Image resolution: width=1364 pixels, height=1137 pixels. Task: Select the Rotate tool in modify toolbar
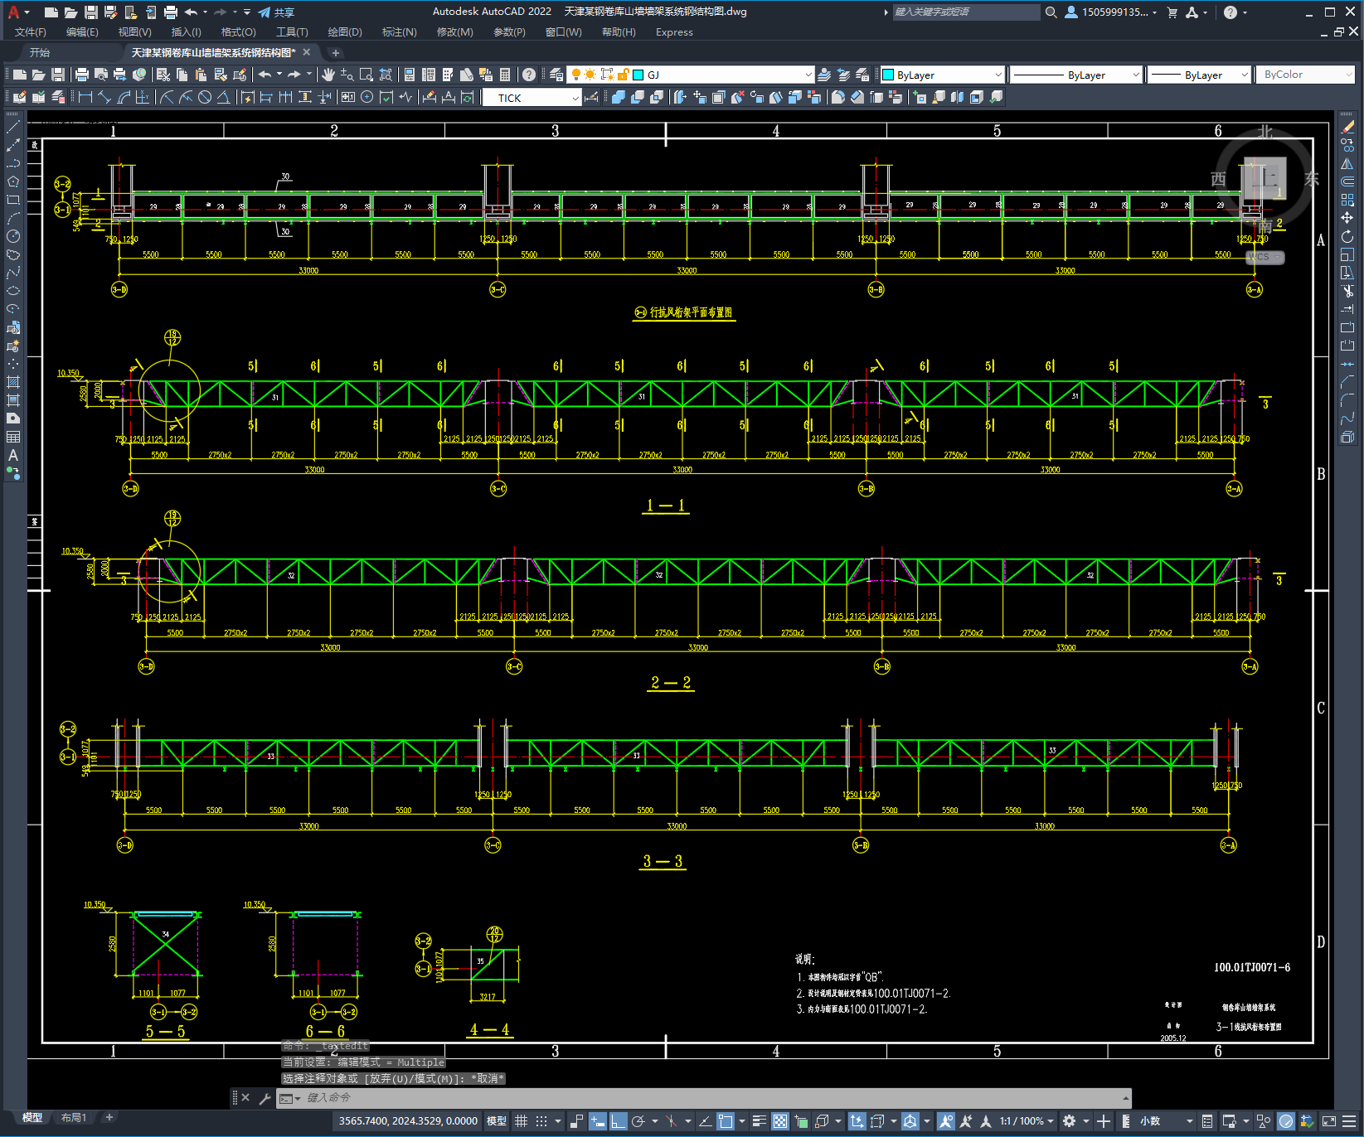(x=1347, y=236)
